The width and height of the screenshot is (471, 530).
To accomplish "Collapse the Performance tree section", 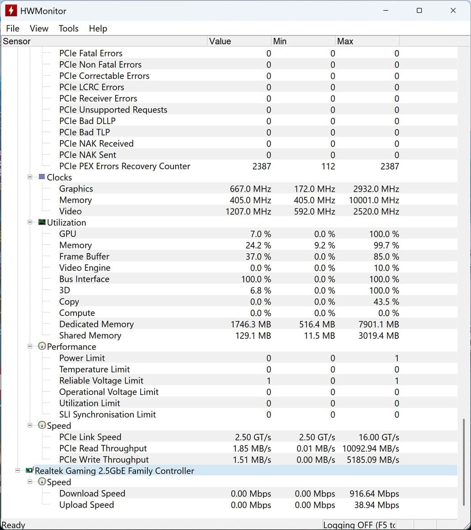I will 30,346.
